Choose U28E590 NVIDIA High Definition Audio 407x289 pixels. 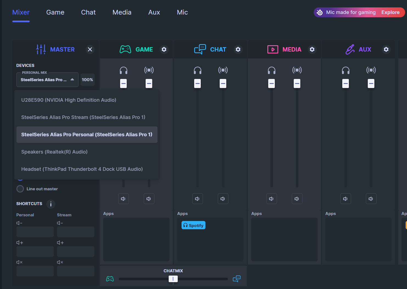[x=87, y=100]
